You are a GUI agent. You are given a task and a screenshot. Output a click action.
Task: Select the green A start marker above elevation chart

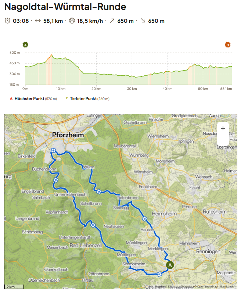(25, 45)
